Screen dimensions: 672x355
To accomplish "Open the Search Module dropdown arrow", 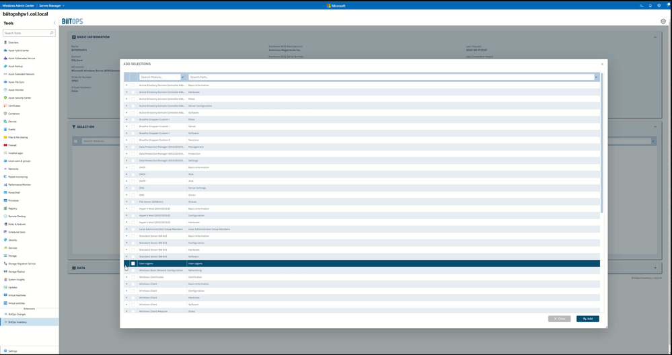I will pos(183,77).
